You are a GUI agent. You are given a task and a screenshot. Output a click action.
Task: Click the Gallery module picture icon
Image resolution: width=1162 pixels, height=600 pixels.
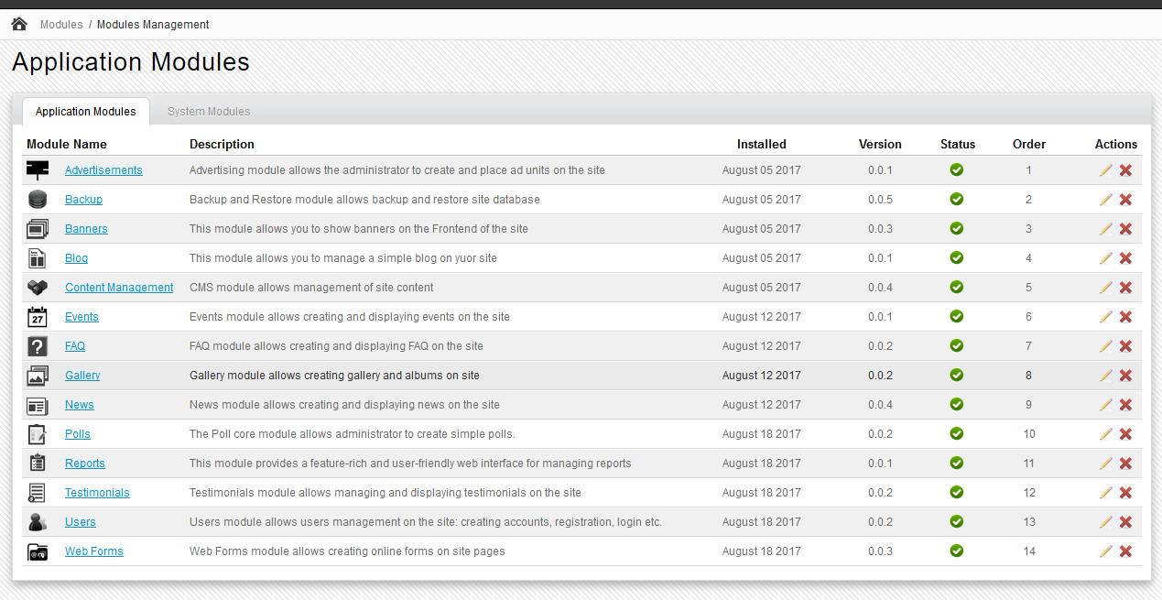point(37,375)
